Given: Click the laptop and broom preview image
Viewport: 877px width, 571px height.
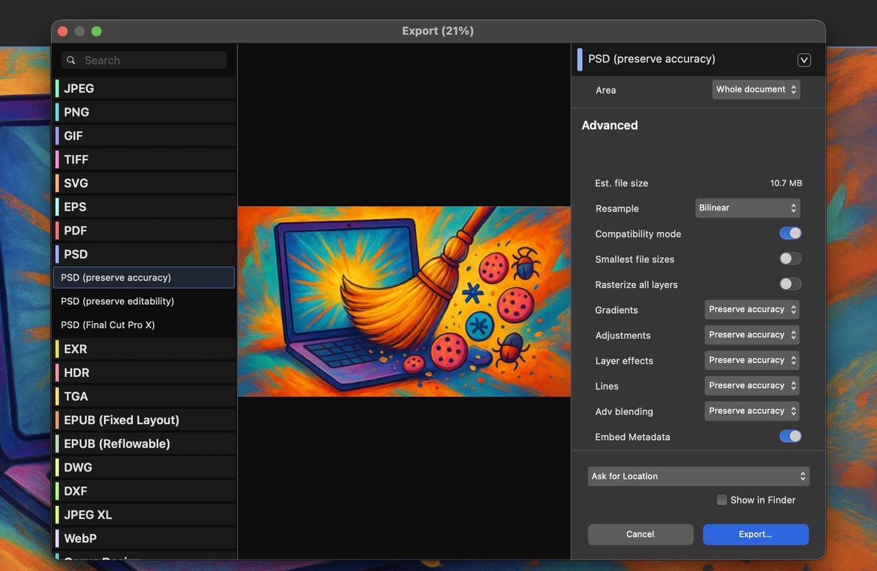Looking at the screenshot, I should click(x=404, y=302).
